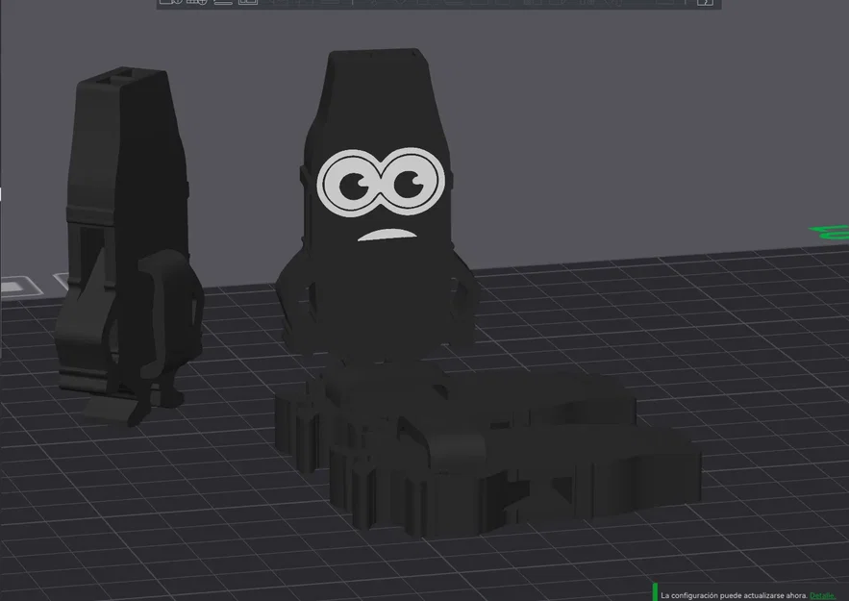
Task: Select the chair model with the minion face
Action: pos(375,192)
